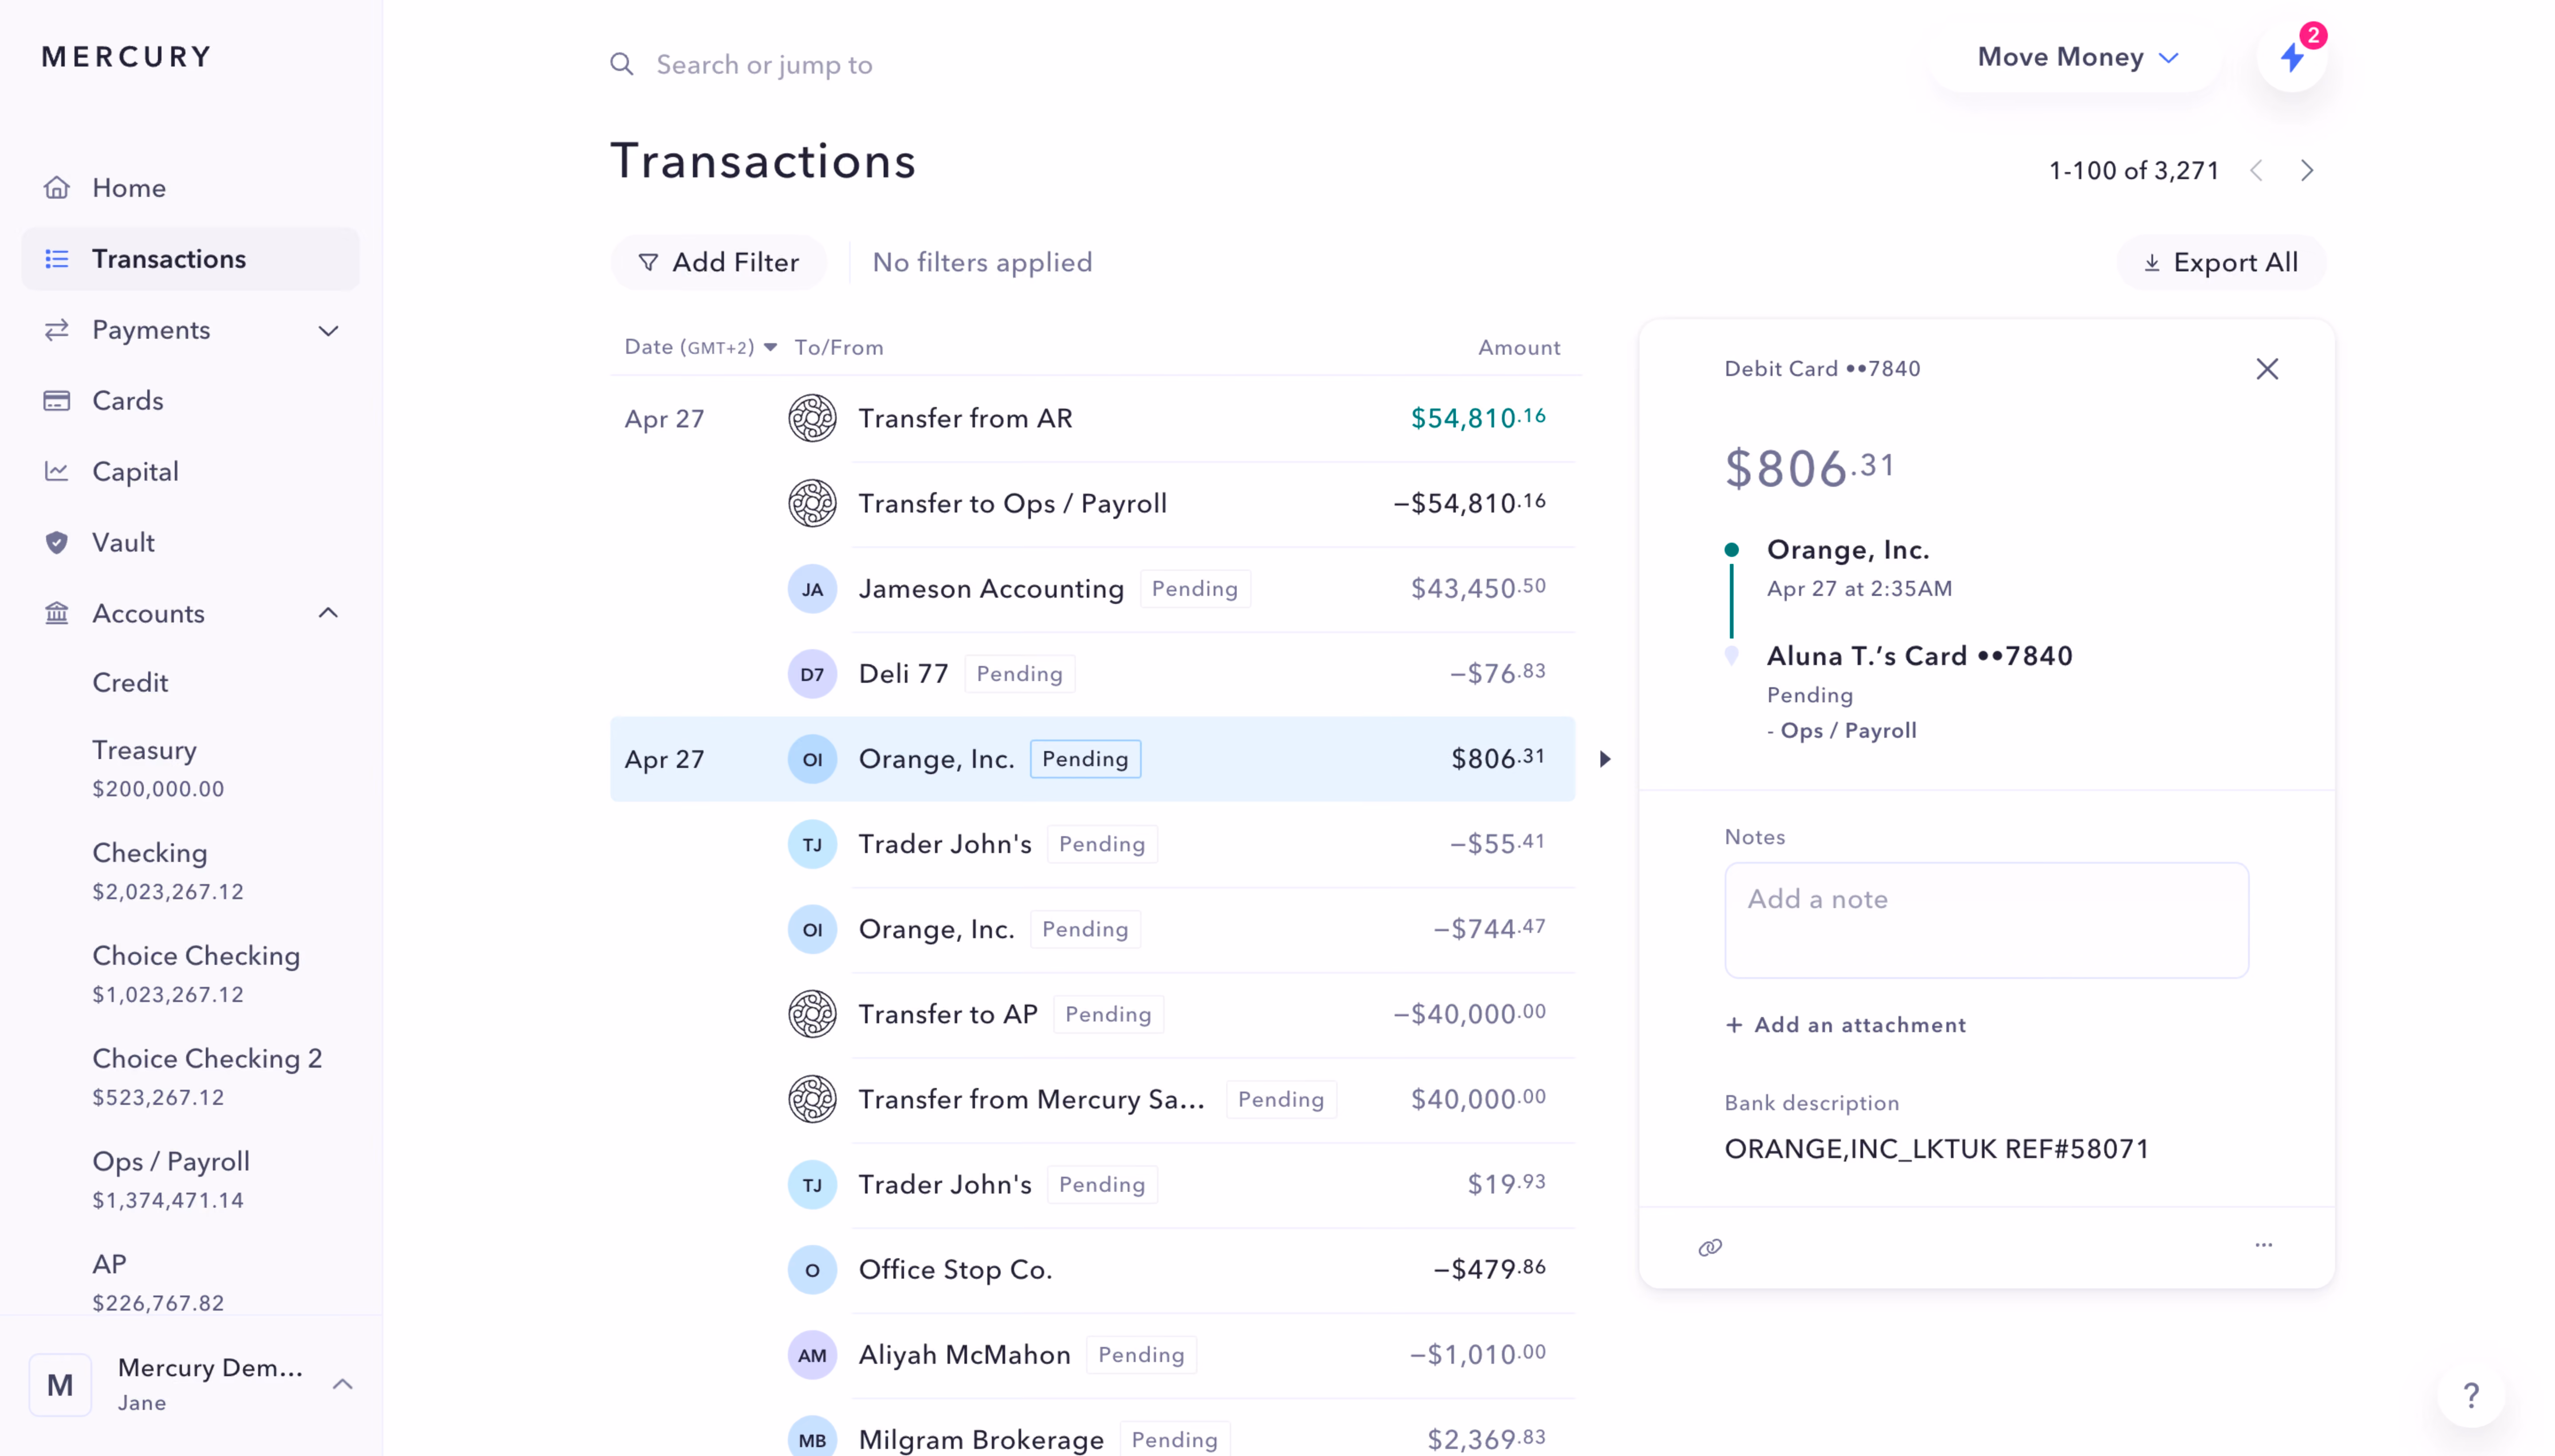
Task: Click Add an attachment link
Action: 1846,1025
